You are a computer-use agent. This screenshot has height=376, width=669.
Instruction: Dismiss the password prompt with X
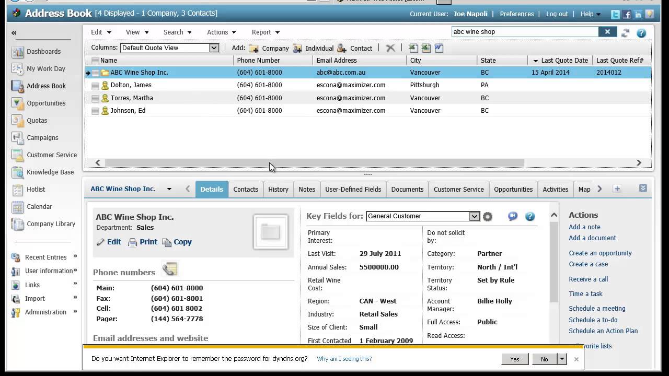click(x=576, y=359)
